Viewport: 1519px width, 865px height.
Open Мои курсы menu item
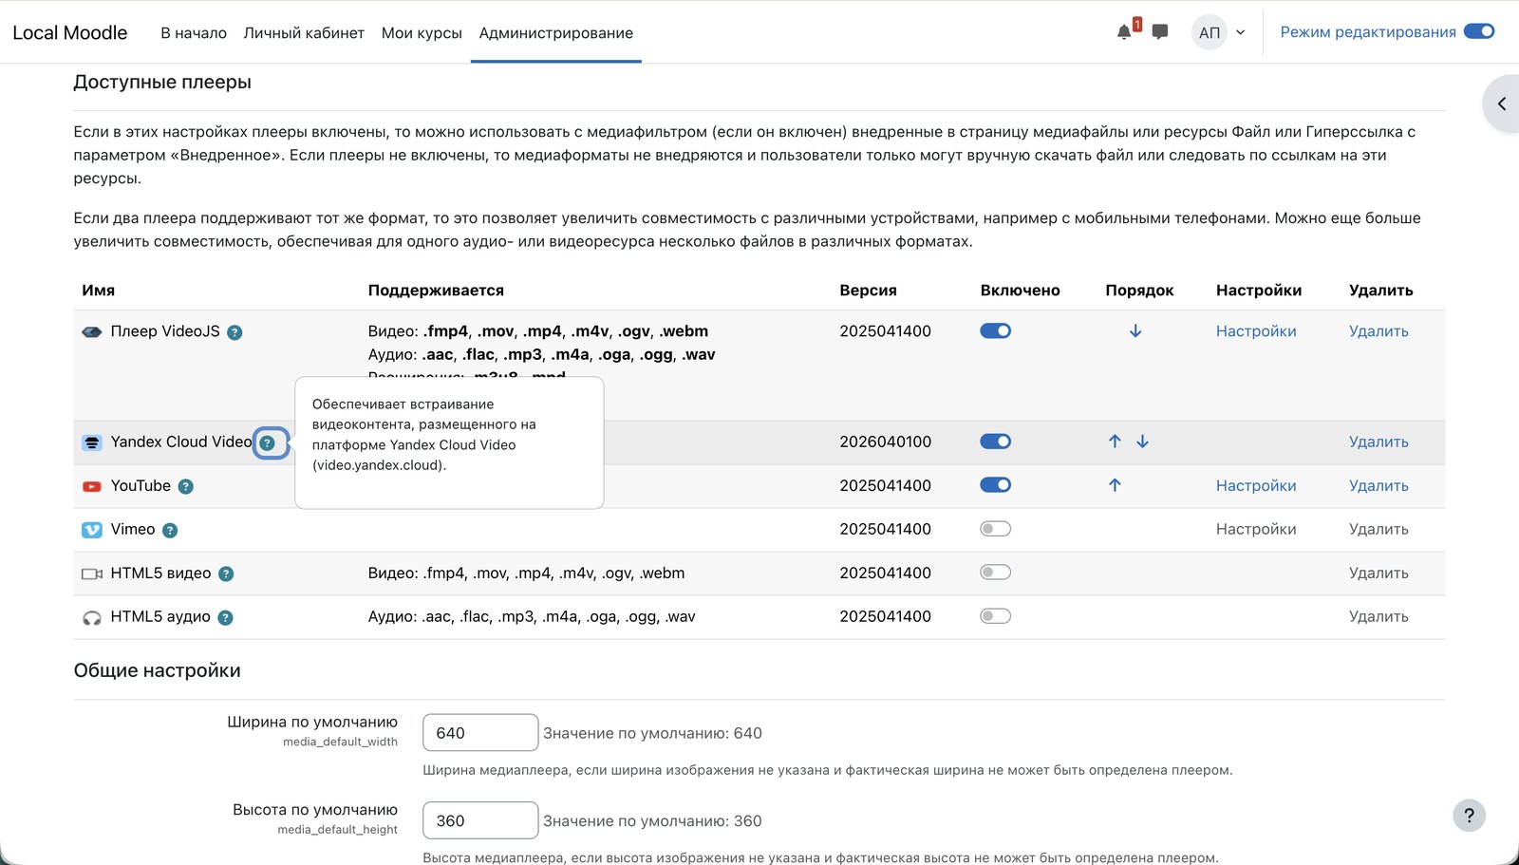(x=422, y=32)
